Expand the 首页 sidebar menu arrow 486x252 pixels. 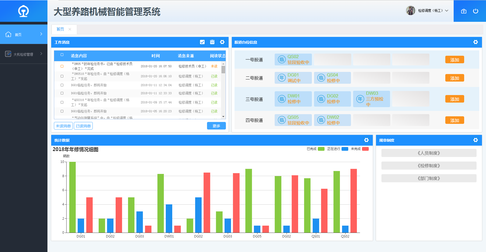pos(41,34)
